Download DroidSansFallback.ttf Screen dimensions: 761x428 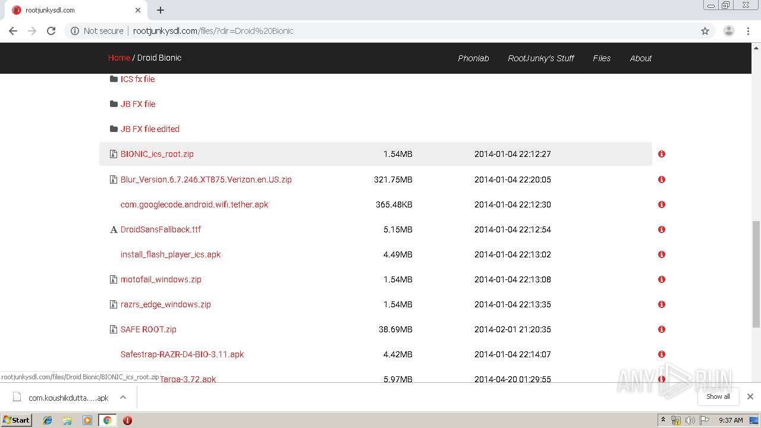(x=161, y=229)
